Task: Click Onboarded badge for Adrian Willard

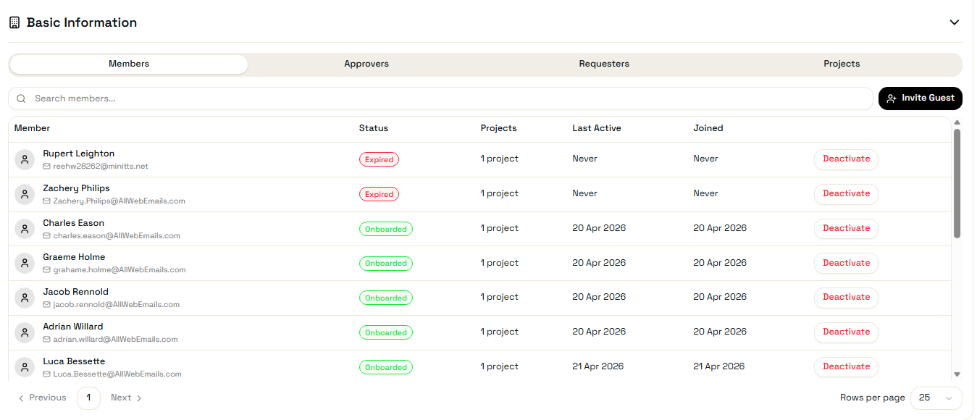Action: pos(386,332)
